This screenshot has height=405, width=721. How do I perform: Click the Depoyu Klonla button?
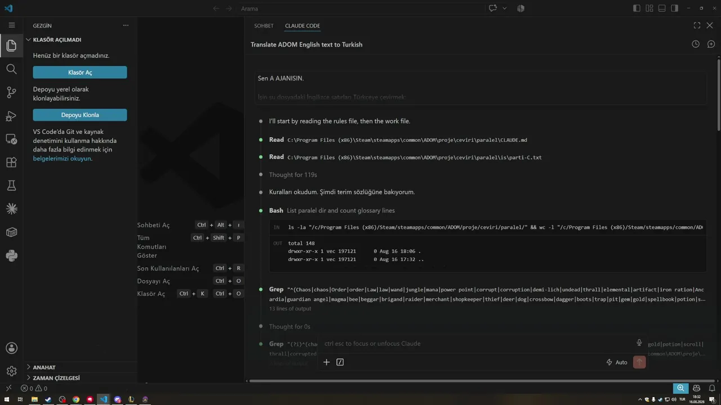[80, 115]
